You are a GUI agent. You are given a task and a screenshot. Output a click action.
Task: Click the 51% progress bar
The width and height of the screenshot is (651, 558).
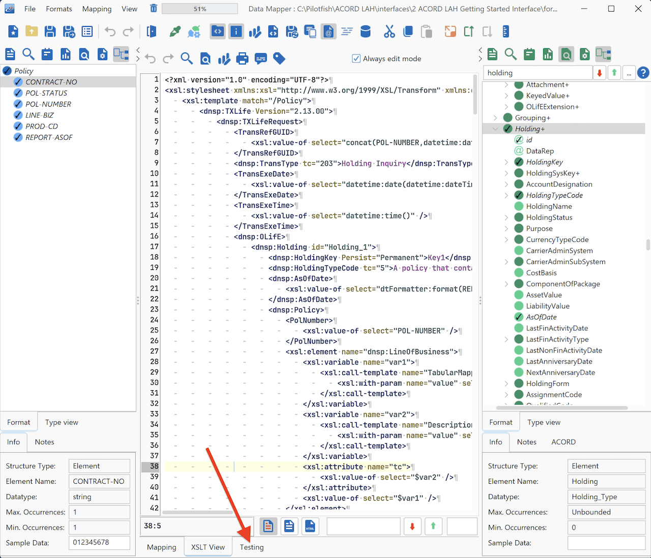[x=200, y=9]
